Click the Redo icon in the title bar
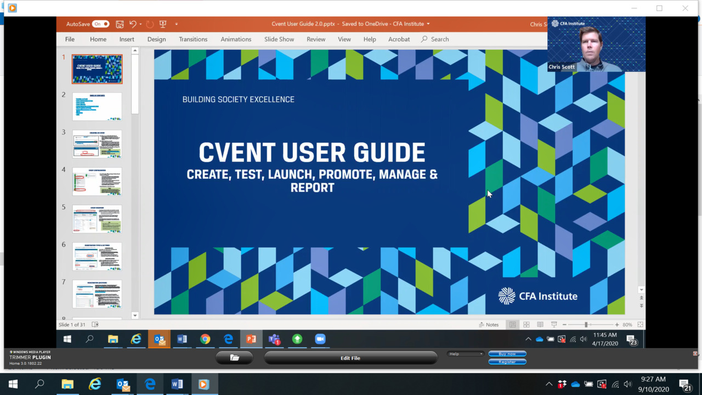Viewport: 702px width, 395px height. (150, 24)
